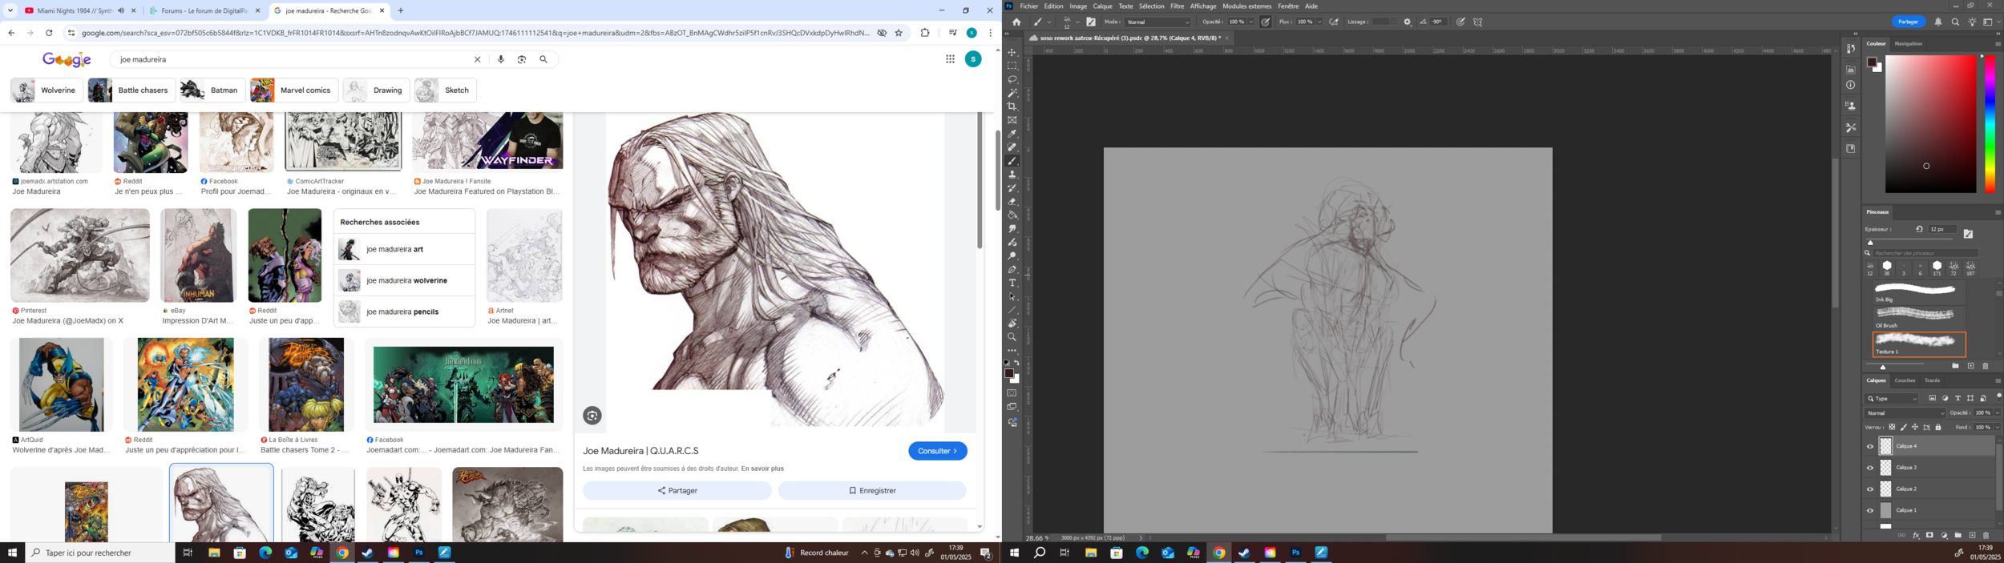Open the brush Mode dropdown
This screenshot has height=563, width=2004.
click(x=1158, y=22)
